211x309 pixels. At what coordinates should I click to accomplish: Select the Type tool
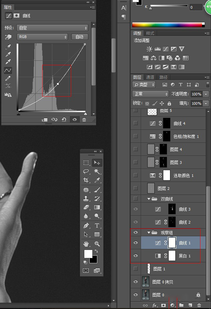97,225
